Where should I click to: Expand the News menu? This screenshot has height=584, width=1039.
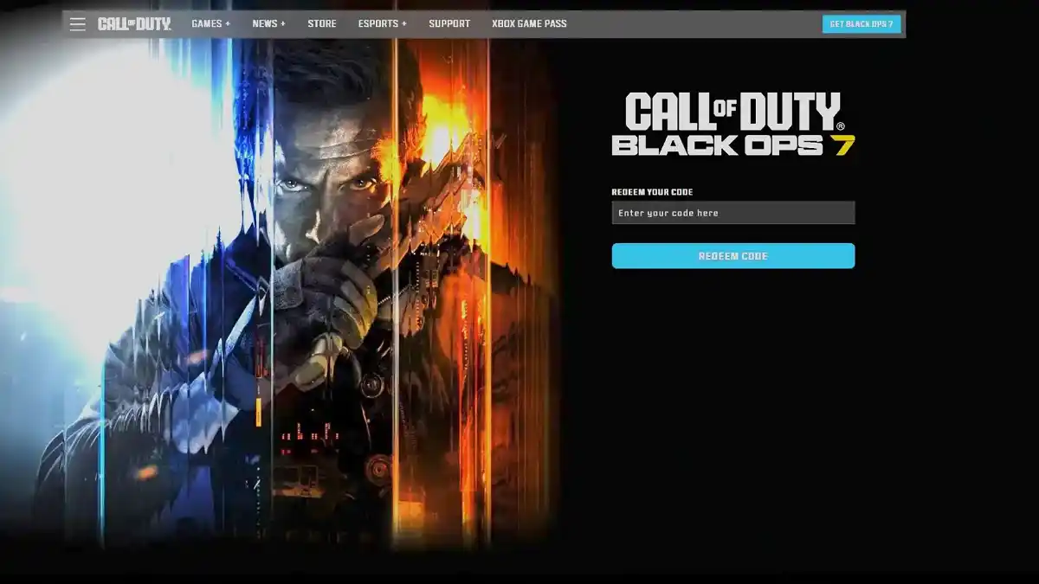pos(268,24)
